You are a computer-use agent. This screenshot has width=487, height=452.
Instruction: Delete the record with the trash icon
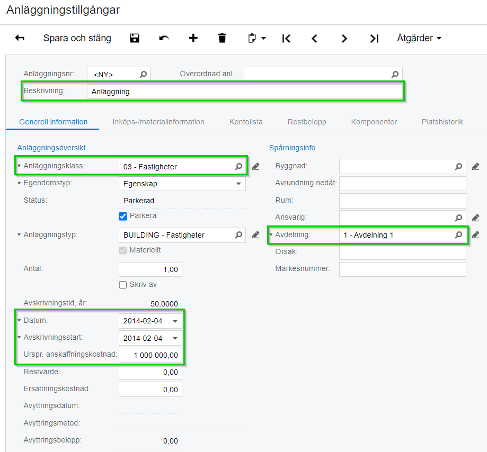click(222, 38)
